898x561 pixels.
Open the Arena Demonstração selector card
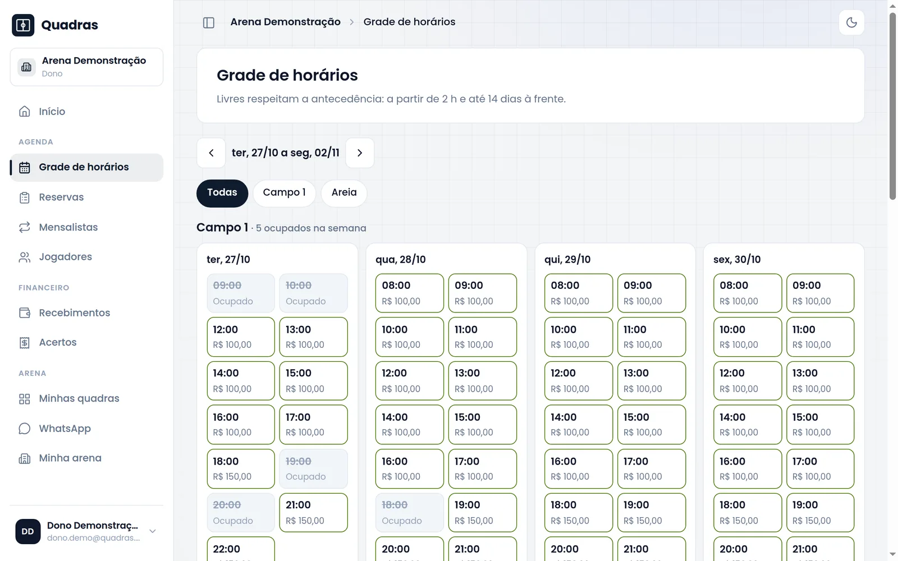86,67
